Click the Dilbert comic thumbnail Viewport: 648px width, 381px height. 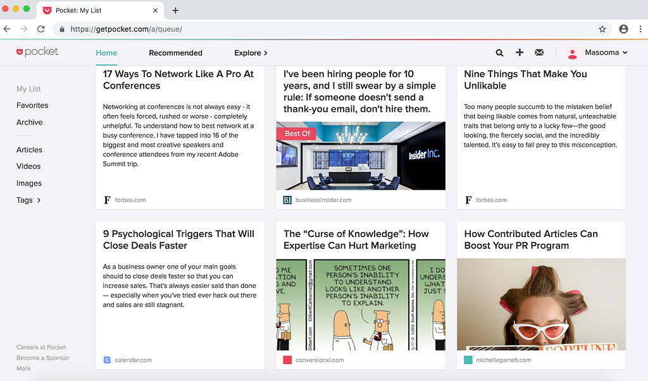click(x=361, y=305)
